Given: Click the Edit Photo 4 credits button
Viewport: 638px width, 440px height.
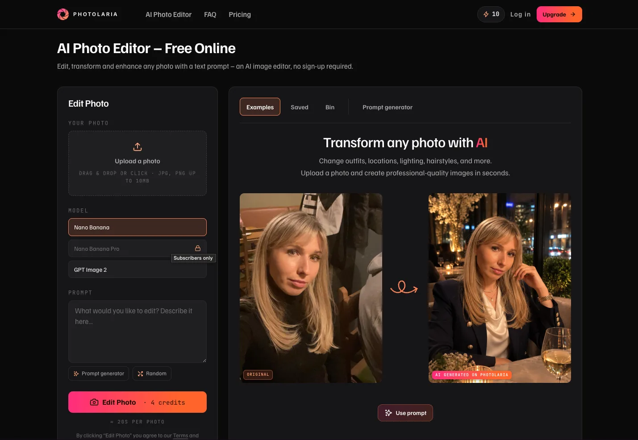Looking at the screenshot, I should coord(138,402).
